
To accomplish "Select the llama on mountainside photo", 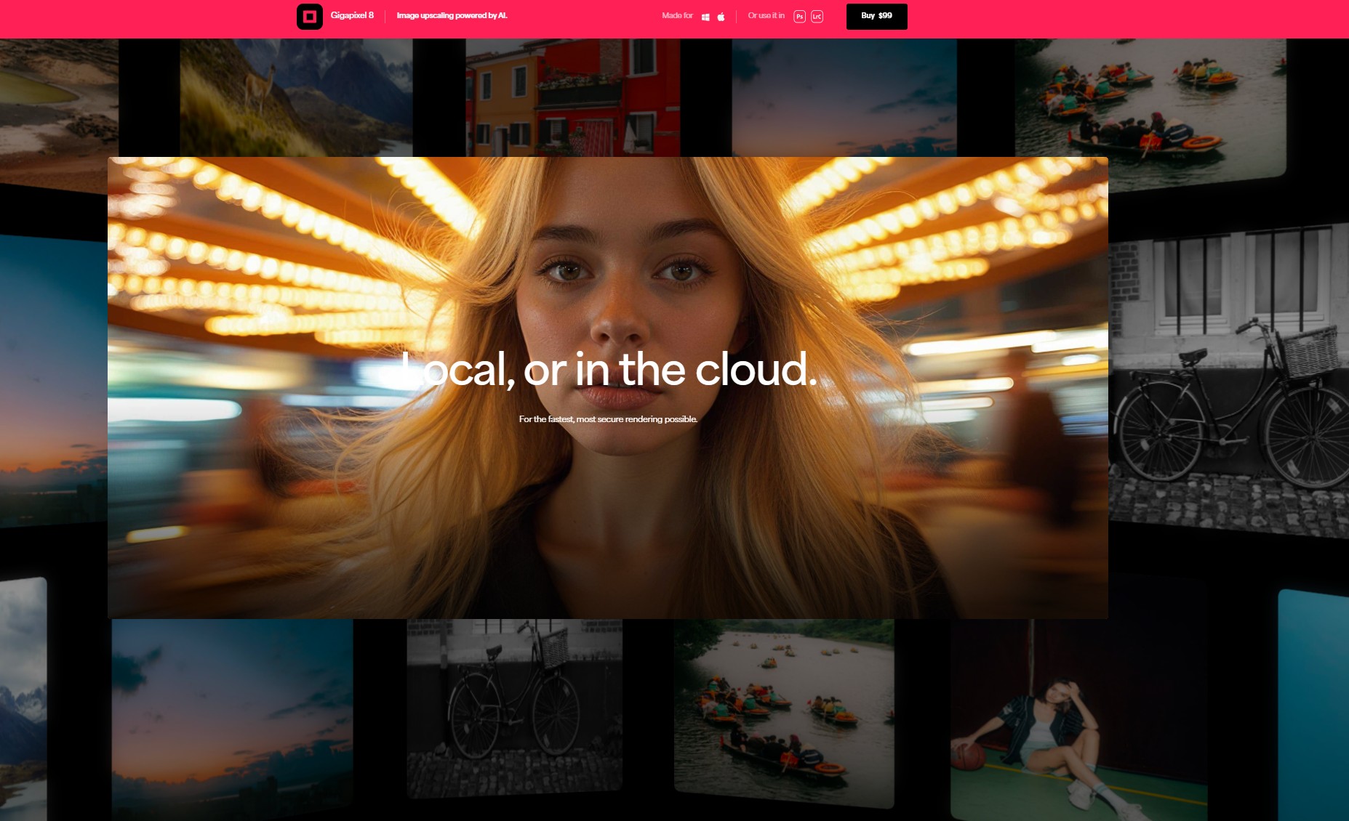I will point(295,97).
